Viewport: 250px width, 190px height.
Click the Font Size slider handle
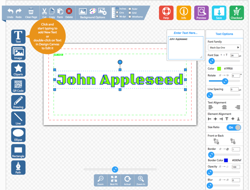click(212, 61)
